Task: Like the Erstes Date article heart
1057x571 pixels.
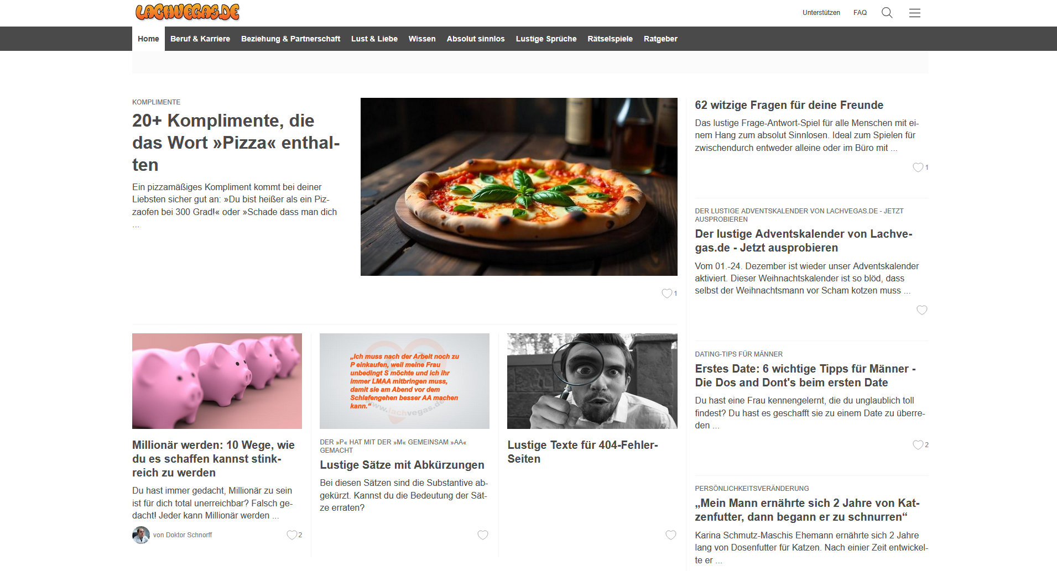Action: point(918,445)
